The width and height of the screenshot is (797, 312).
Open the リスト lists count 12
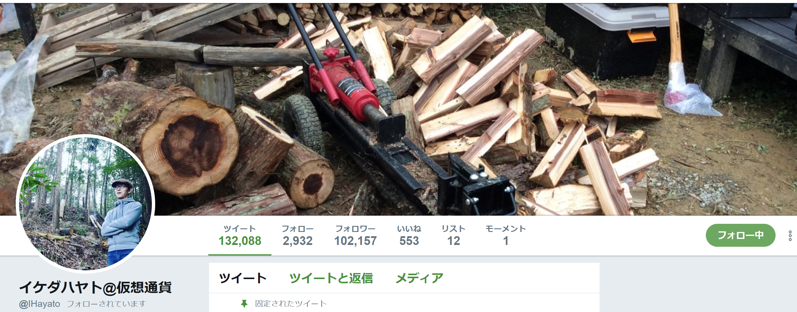453,235
